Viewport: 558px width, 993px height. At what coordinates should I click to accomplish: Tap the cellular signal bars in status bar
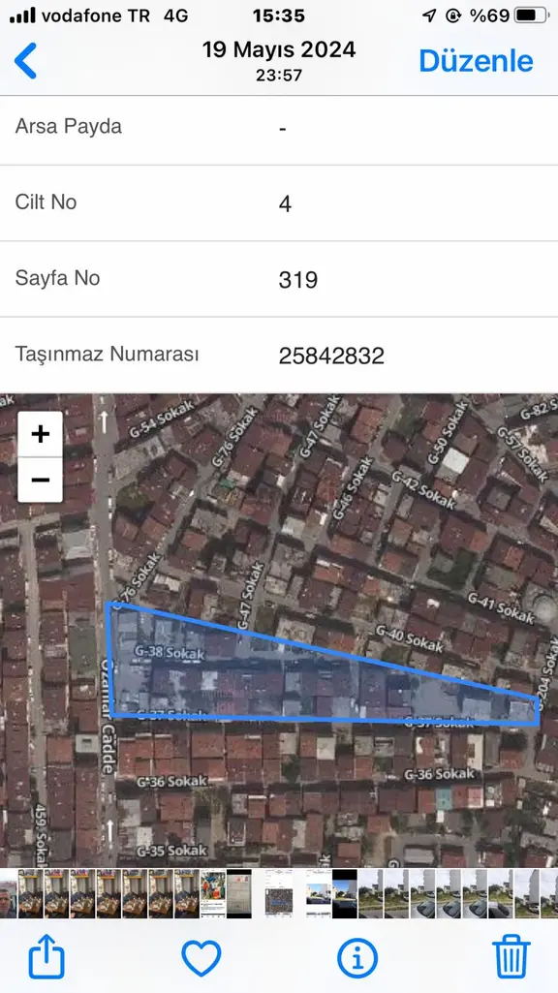(22, 16)
